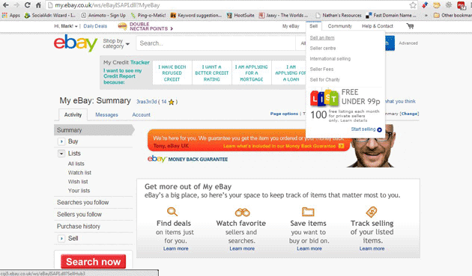Click the Track selling tag icon

(x=372, y=212)
